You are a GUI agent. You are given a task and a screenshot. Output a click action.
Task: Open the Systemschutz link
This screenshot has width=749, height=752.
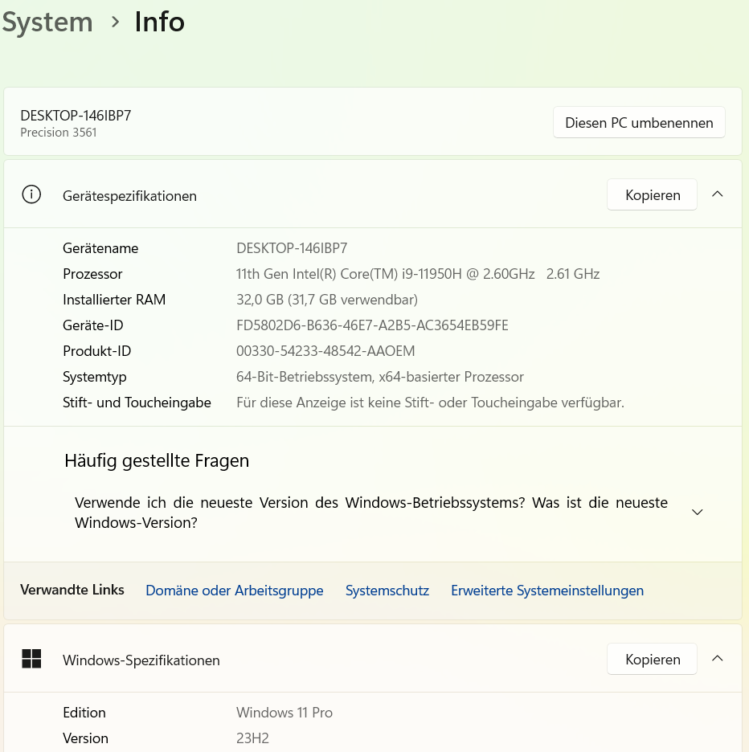click(387, 591)
